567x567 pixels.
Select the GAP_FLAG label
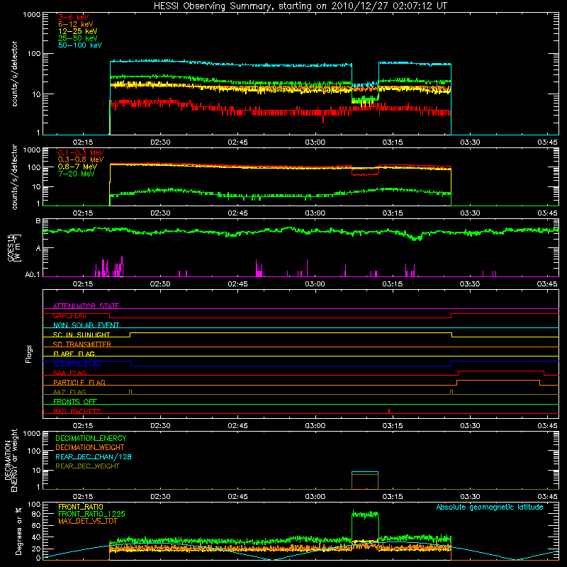tap(69, 315)
